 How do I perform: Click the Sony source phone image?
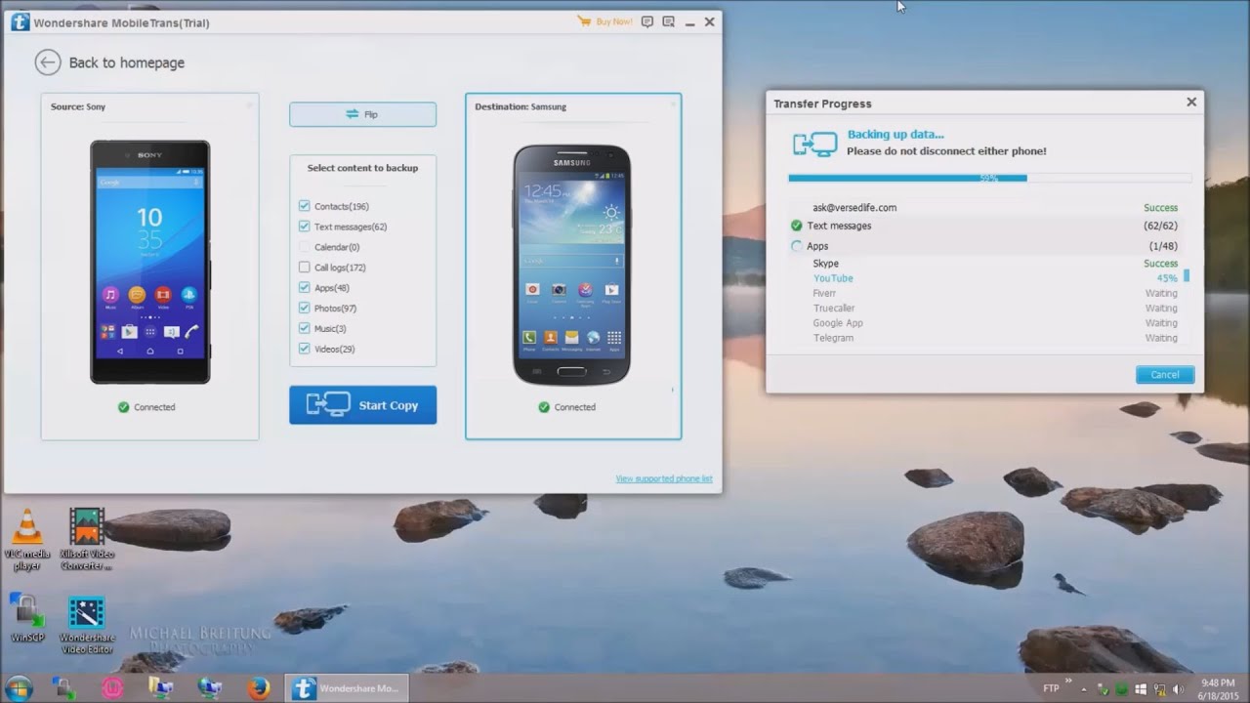coord(150,262)
